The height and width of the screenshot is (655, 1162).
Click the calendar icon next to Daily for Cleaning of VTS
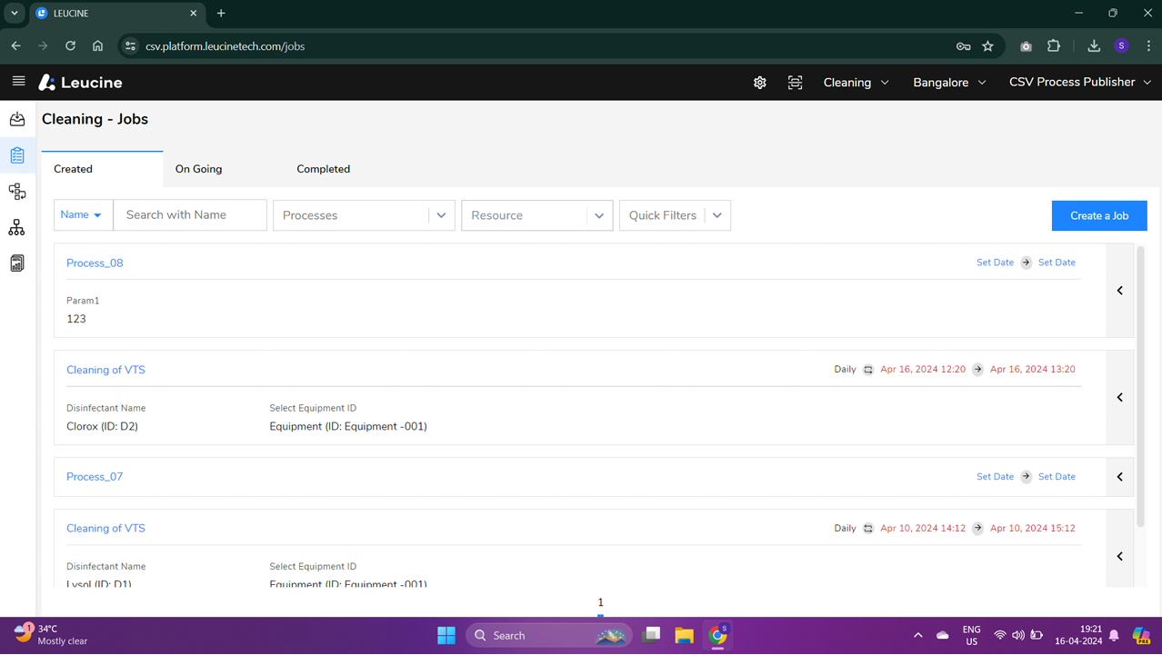point(867,370)
